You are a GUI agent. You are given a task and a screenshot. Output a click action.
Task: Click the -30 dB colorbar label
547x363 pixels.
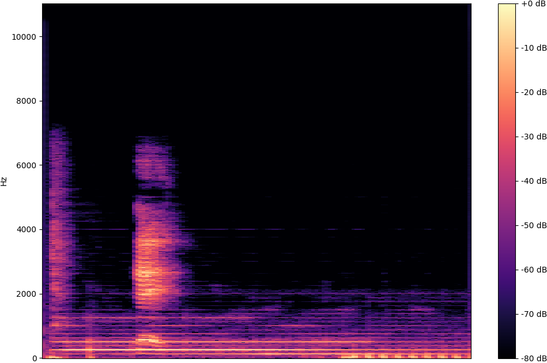pyautogui.click(x=534, y=137)
